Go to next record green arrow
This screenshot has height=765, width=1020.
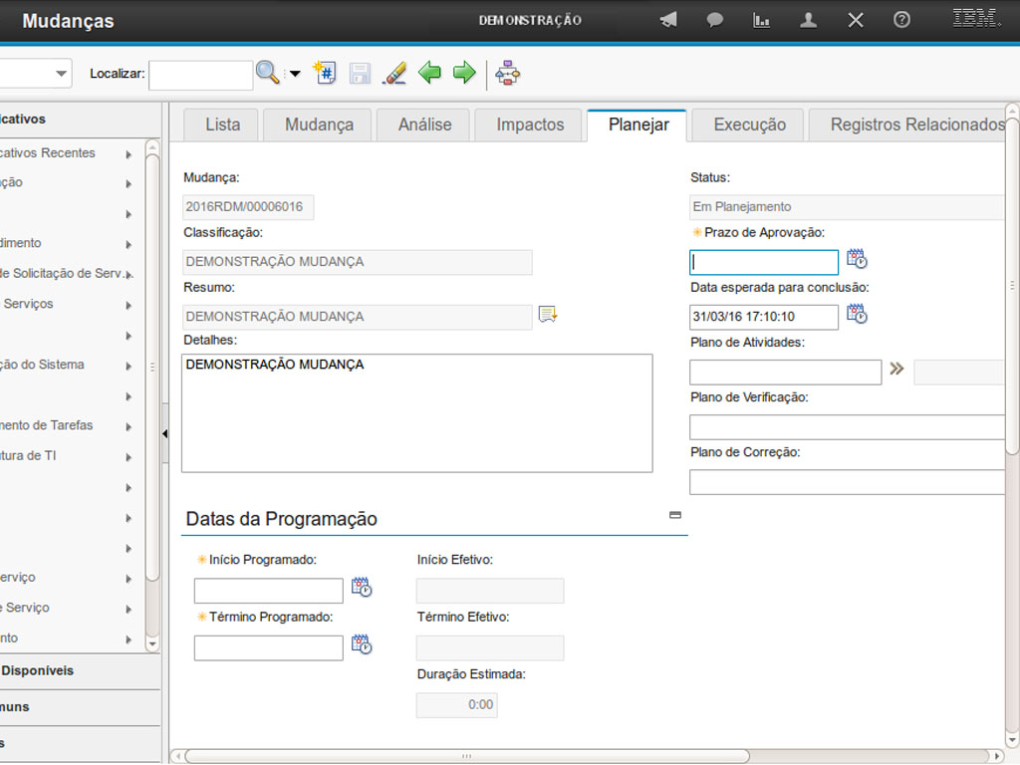[464, 73]
